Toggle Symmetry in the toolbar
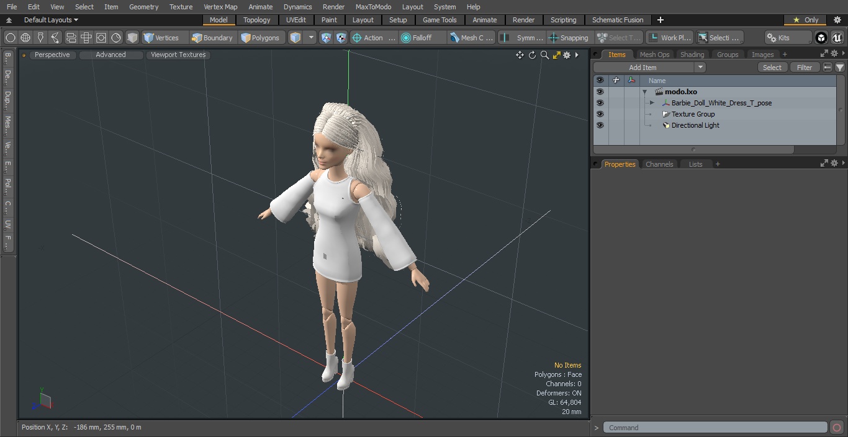This screenshot has width=848, height=437. click(522, 38)
